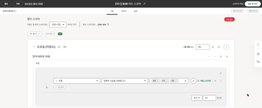Click the 합산 스코어 heading
The width and height of the screenshot is (262, 108).
pos(34,19)
